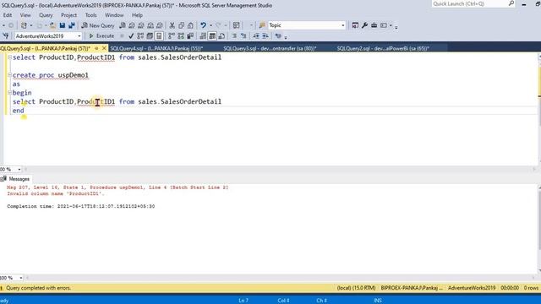
Task: Switch to the SQLQuery4.sql tab
Action: 156,49
